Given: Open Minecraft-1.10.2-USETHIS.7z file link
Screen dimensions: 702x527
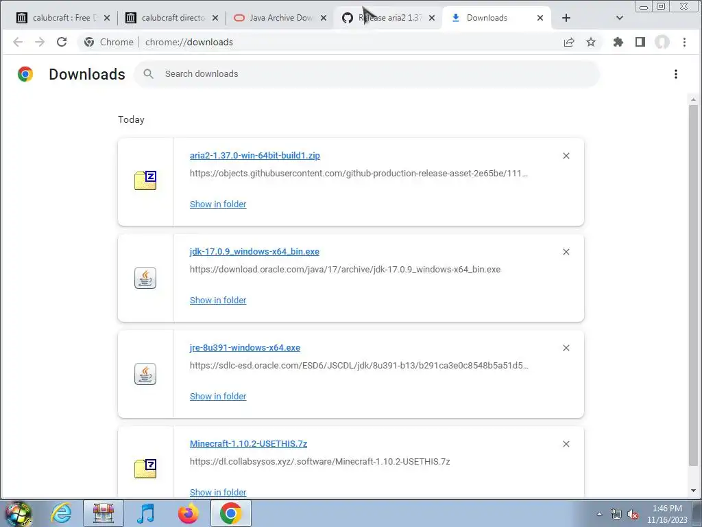Looking at the screenshot, I should point(248,444).
